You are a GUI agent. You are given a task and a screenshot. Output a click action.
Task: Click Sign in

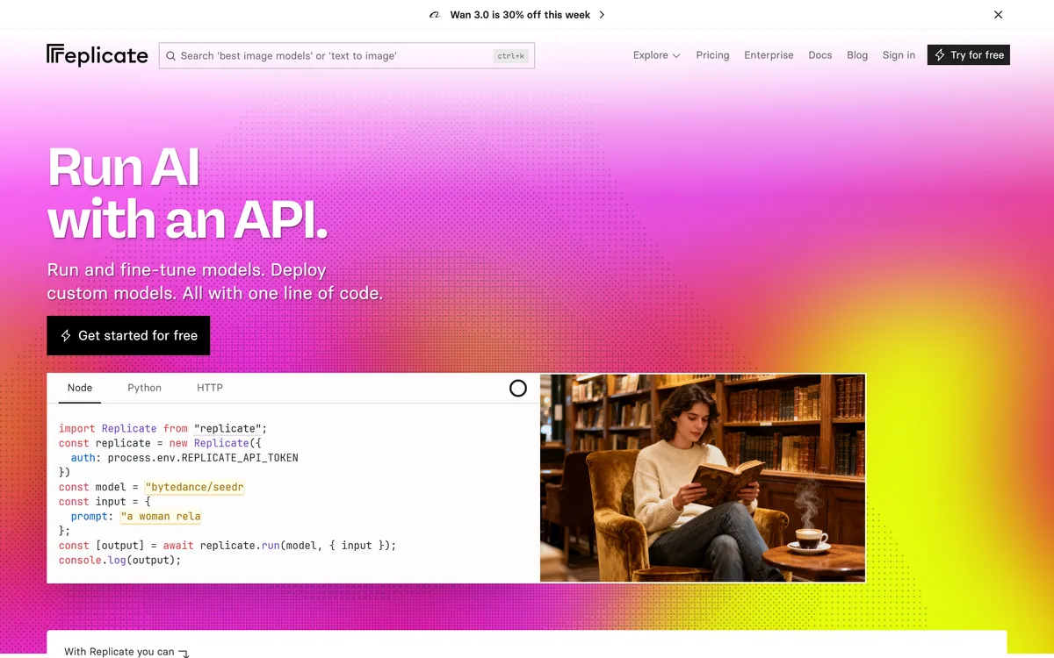(x=899, y=55)
